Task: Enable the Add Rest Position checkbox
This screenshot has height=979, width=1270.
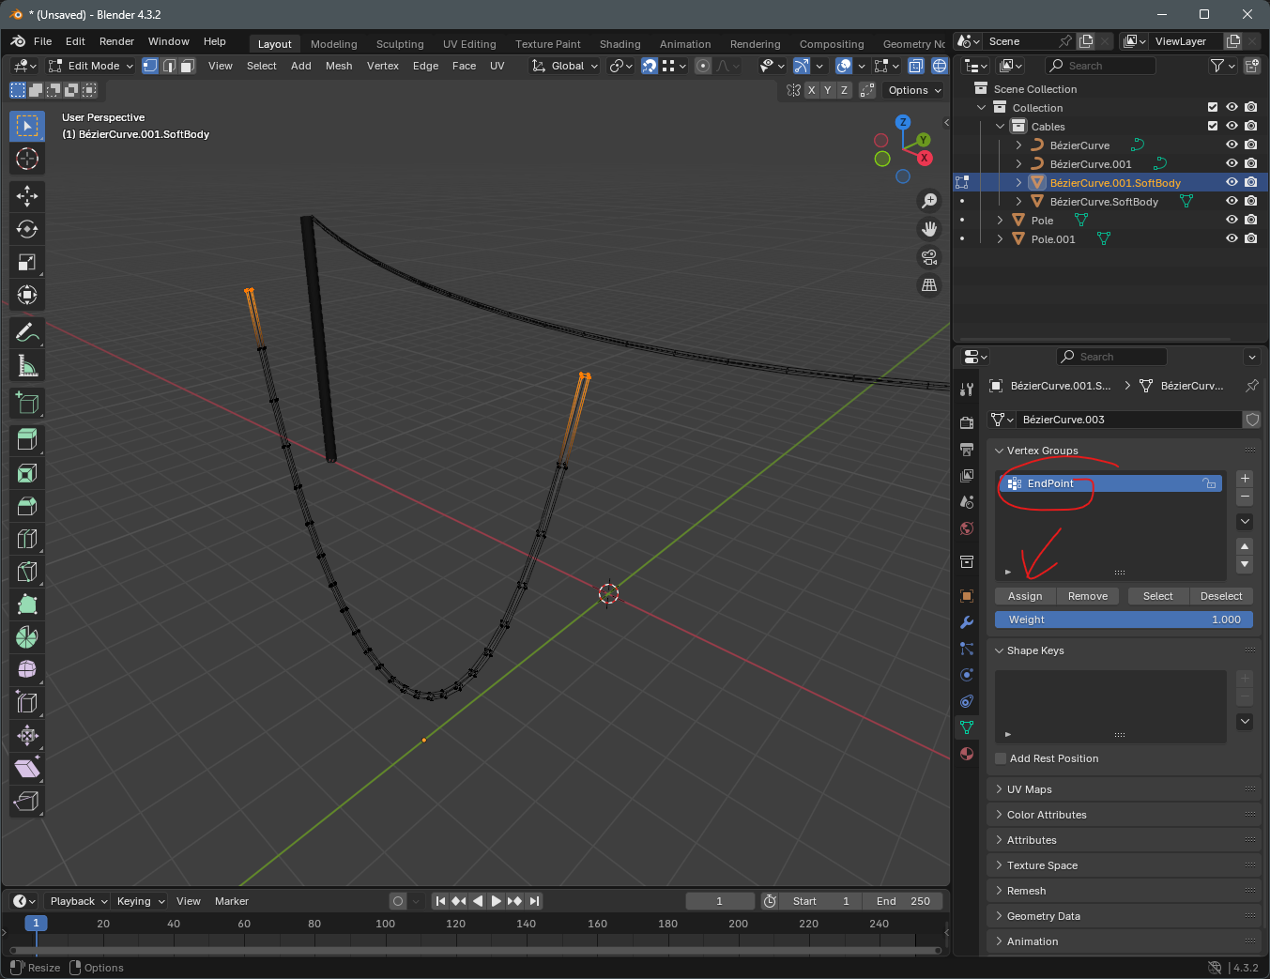Action: pyautogui.click(x=1001, y=758)
